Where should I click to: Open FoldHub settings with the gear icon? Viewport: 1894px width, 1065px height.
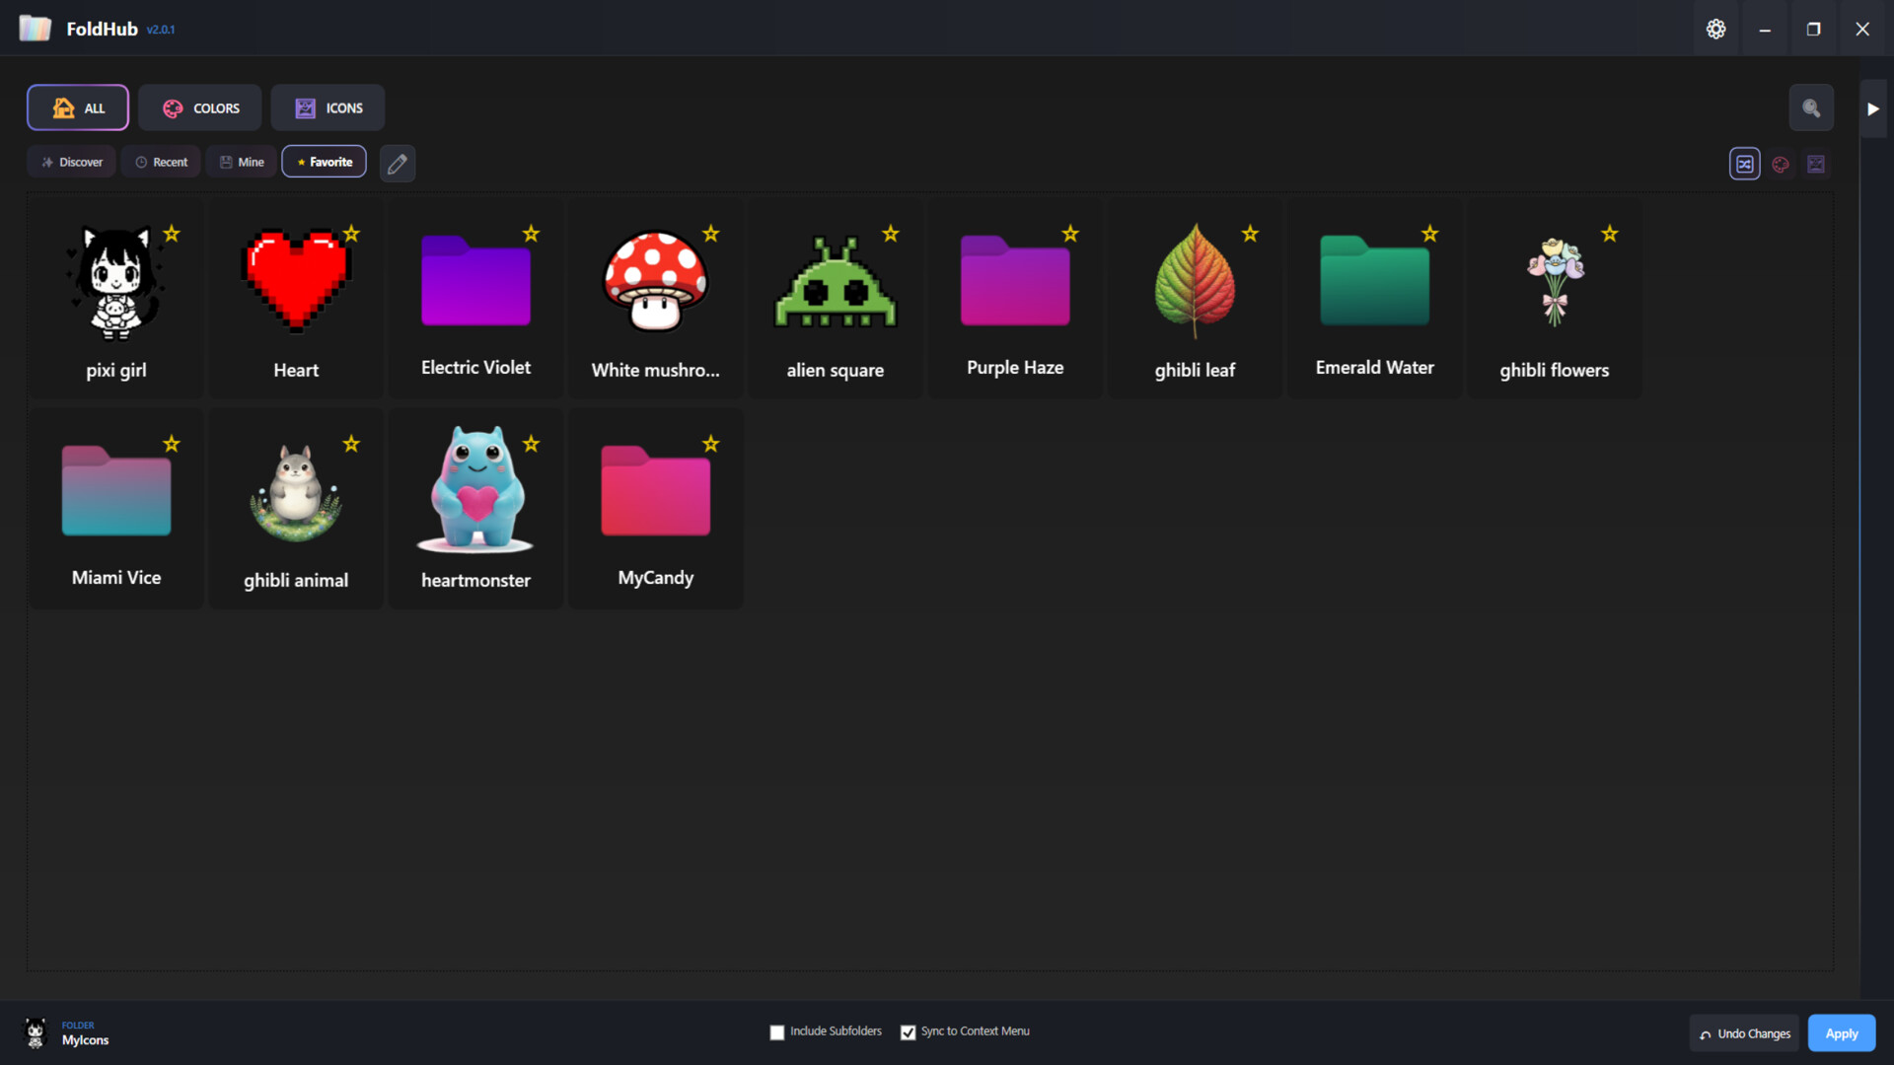pyautogui.click(x=1715, y=29)
